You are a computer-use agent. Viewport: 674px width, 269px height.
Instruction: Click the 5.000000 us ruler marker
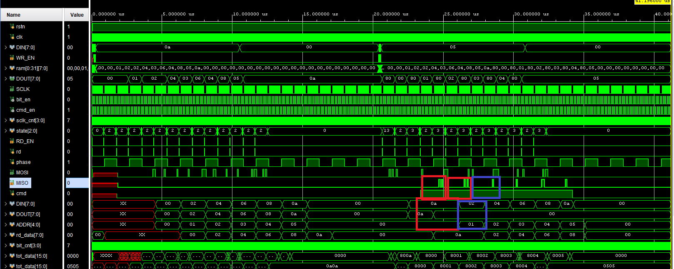click(178, 14)
